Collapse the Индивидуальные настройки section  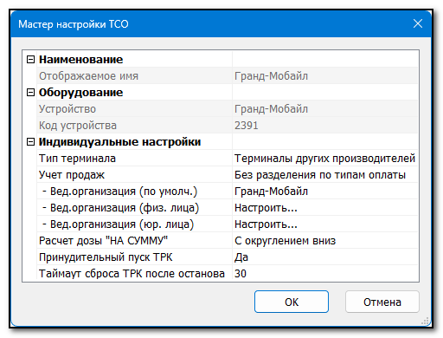30,142
